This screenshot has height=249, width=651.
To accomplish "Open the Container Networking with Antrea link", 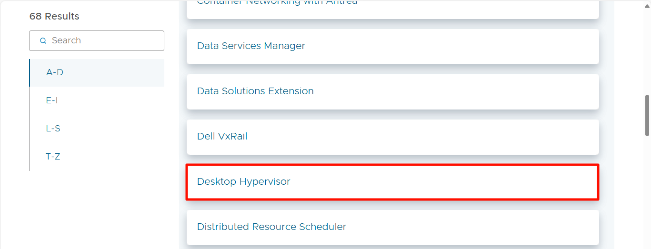I will coord(277,3).
